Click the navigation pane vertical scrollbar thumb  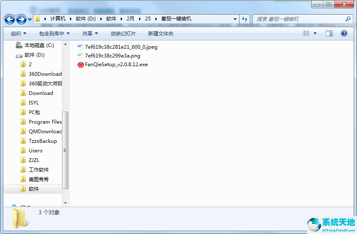click(65, 150)
